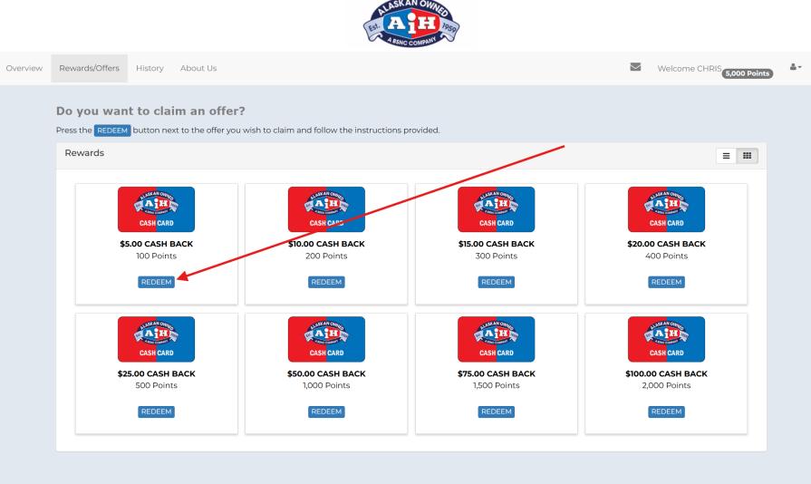The image size is (811, 484).
Task: Click the '200 Points' text
Action: (x=326, y=256)
